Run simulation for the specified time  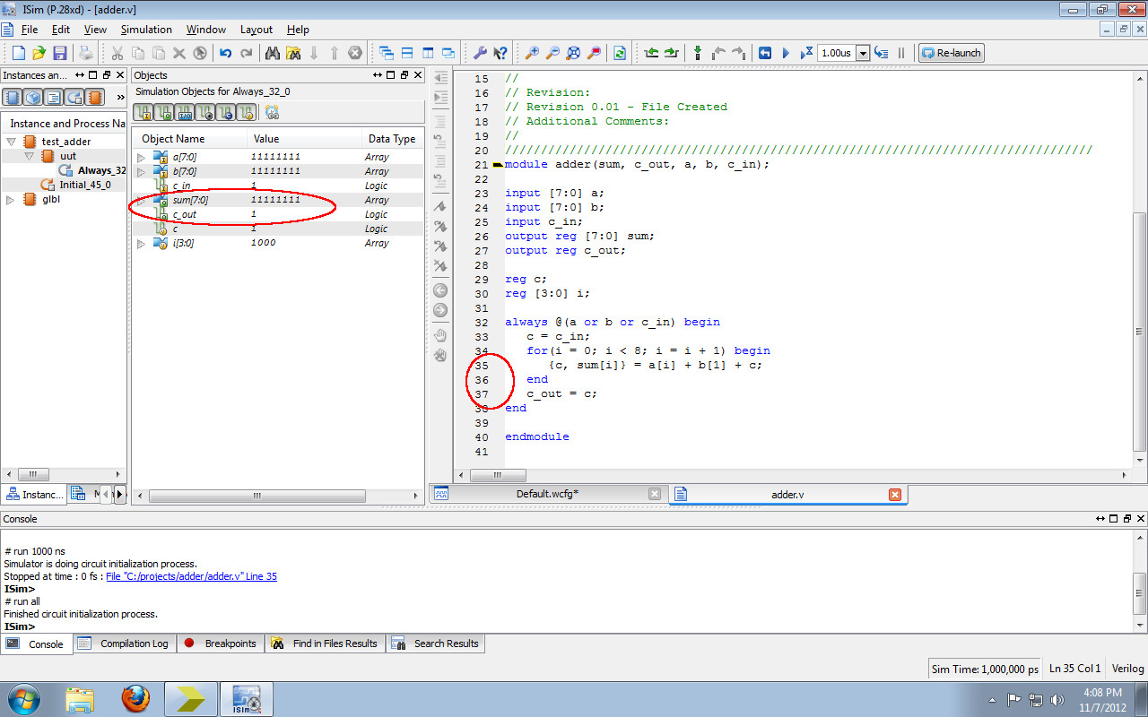pos(807,53)
